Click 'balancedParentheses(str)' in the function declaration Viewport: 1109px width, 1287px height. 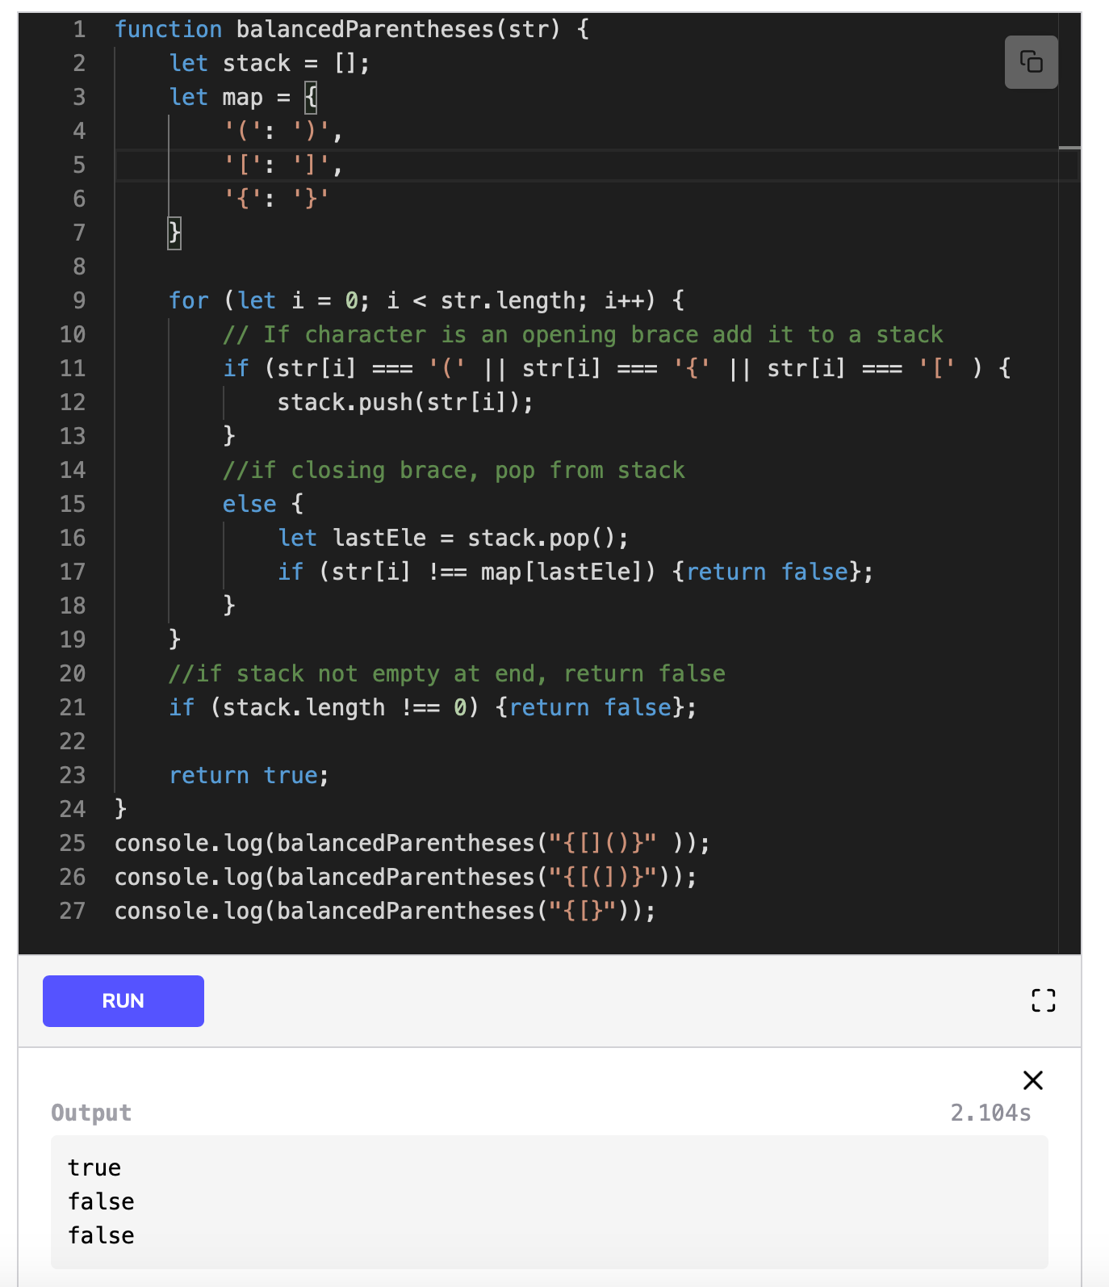pos(398,29)
